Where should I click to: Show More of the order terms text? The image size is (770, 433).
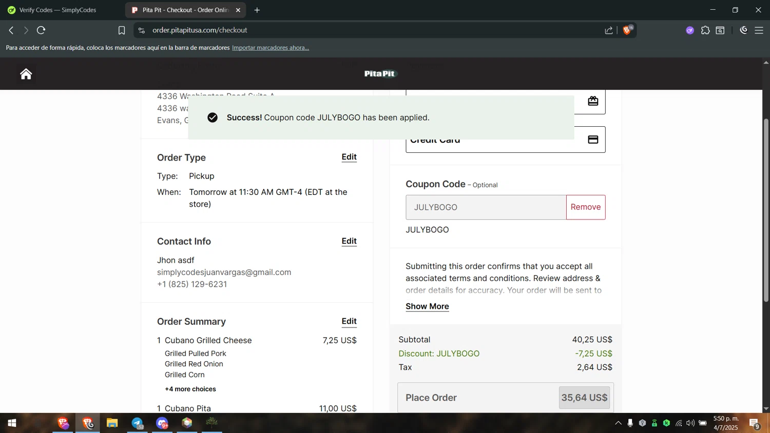[x=427, y=306]
